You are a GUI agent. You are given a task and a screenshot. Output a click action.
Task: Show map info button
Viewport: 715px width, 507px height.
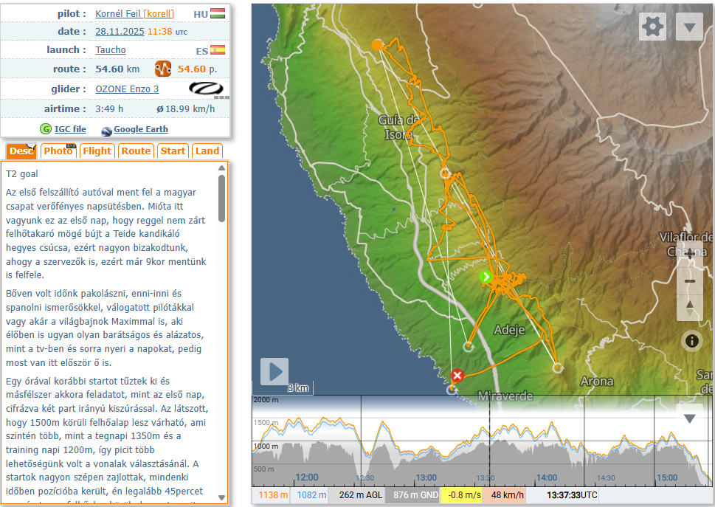691,341
